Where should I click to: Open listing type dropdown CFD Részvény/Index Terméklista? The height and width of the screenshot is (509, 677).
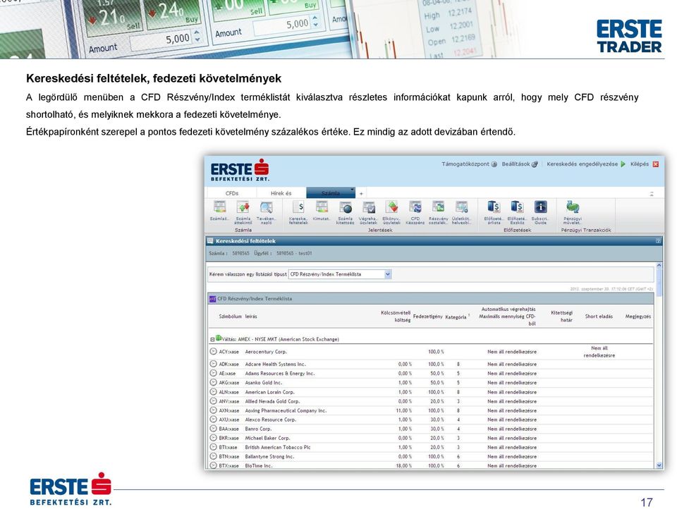pyautogui.click(x=340, y=274)
